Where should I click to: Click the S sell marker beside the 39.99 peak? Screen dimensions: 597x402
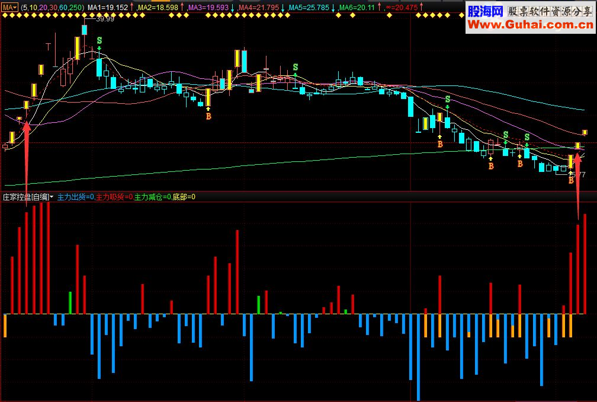(99, 40)
